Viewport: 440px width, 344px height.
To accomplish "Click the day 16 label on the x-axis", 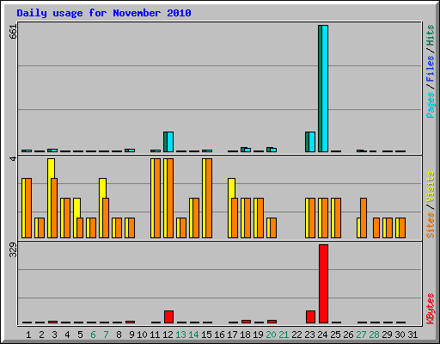I will coord(219,335).
